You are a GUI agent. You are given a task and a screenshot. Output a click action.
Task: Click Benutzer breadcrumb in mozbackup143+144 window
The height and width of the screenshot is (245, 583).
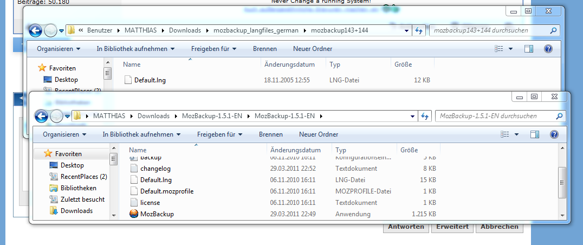click(x=100, y=30)
